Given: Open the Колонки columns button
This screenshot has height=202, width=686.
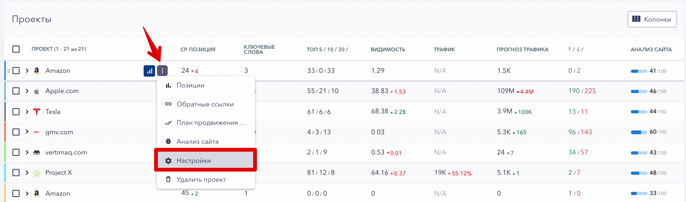Looking at the screenshot, I should (652, 19).
